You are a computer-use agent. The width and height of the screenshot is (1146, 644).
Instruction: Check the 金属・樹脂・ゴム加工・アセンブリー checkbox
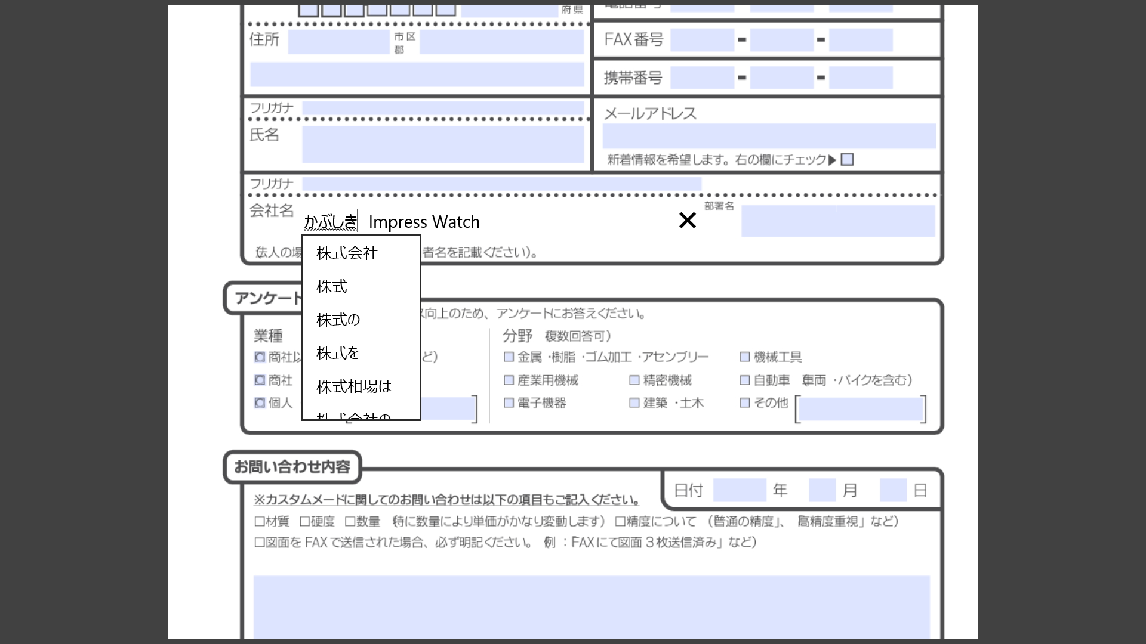tap(509, 357)
